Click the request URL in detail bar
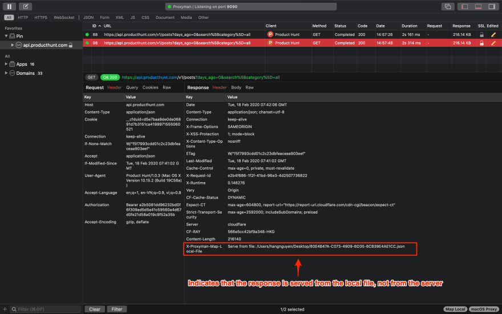502x314 pixels. (201, 77)
